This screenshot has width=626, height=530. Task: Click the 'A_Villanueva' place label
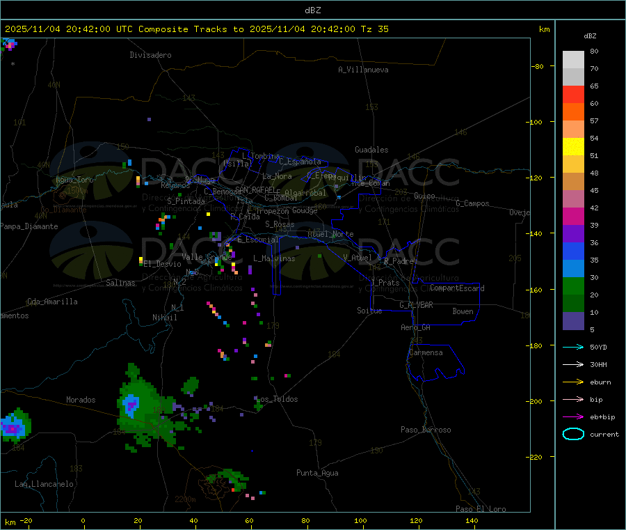(x=363, y=70)
